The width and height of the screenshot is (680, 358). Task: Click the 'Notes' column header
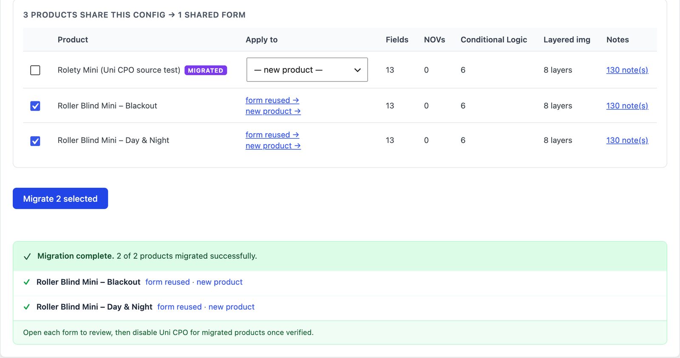click(618, 39)
